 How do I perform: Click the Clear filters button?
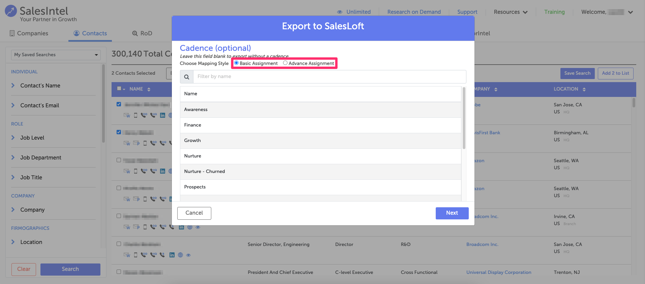[x=24, y=269]
